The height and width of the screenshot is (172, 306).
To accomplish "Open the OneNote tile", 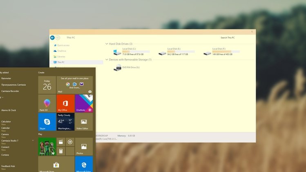I will pos(84,103).
